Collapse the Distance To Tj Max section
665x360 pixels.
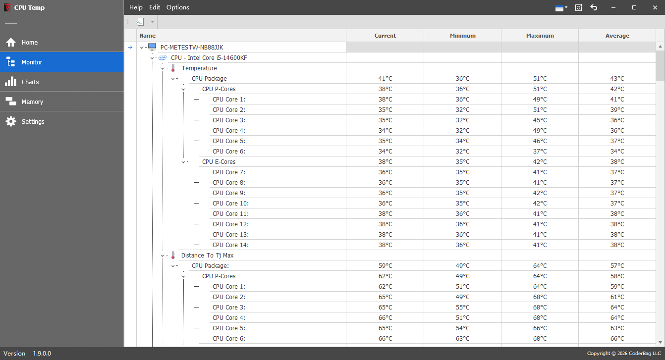click(x=163, y=256)
